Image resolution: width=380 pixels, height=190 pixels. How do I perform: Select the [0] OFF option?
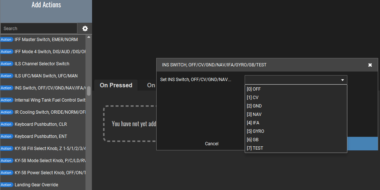296,89
